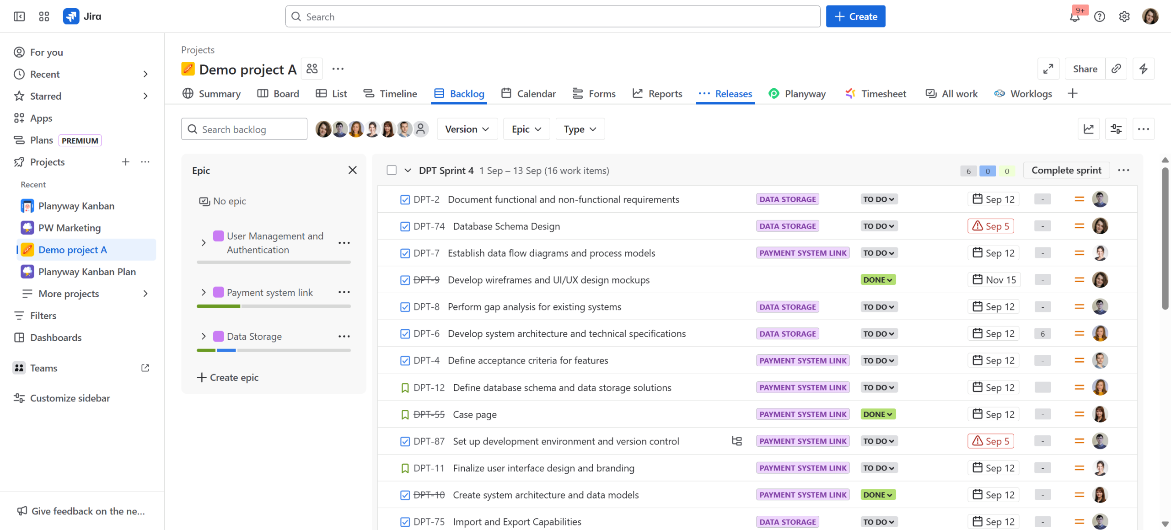1171x530 pixels.
Task: Collapse the sidebar with panel icon
Action: (x=19, y=16)
